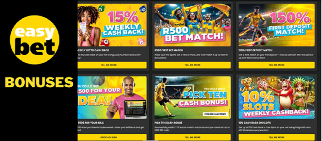Open the 15% Weekly Cash Back banner

click(112, 25)
